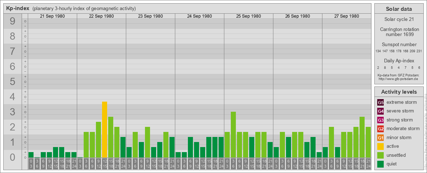Select the light green unsettled legend swatch

(x=381, y=155)
